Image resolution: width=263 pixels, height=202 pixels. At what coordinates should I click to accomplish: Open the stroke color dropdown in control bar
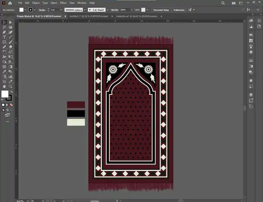click(35, 10)
